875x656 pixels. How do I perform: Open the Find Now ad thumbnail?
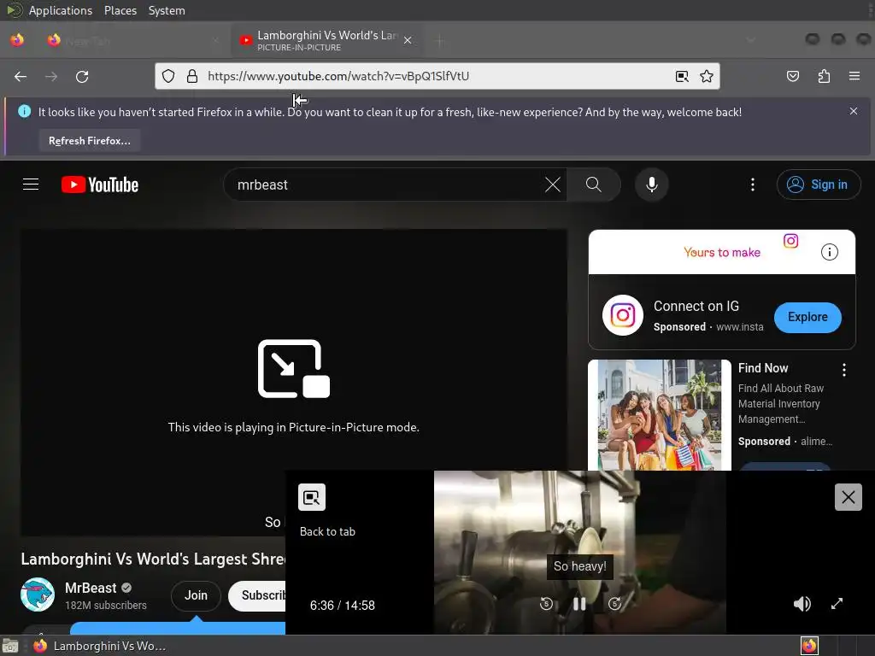(x=659, y=415)
